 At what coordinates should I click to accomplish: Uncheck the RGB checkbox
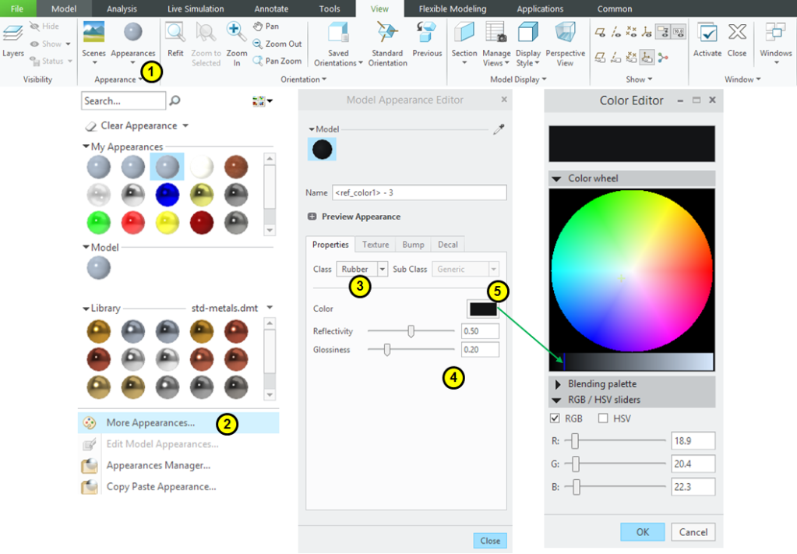point(555,418)
